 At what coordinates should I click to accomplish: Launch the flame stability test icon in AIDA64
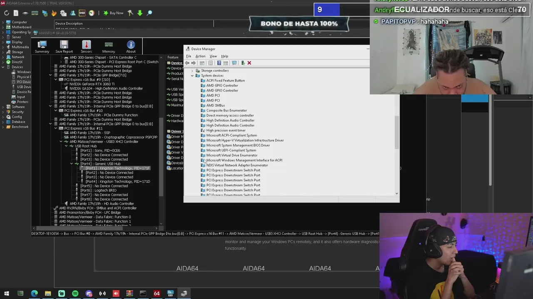click(54, 13)
